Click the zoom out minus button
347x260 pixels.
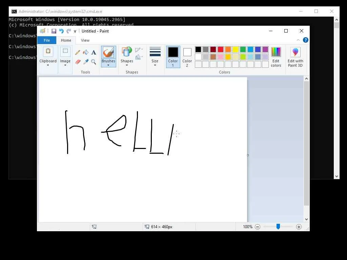click(x=258, y=227)
